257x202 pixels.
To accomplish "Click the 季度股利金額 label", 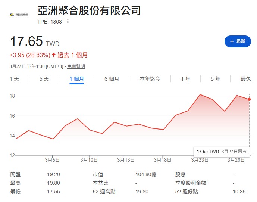I will pyautogui.click(x=191, y=183).
